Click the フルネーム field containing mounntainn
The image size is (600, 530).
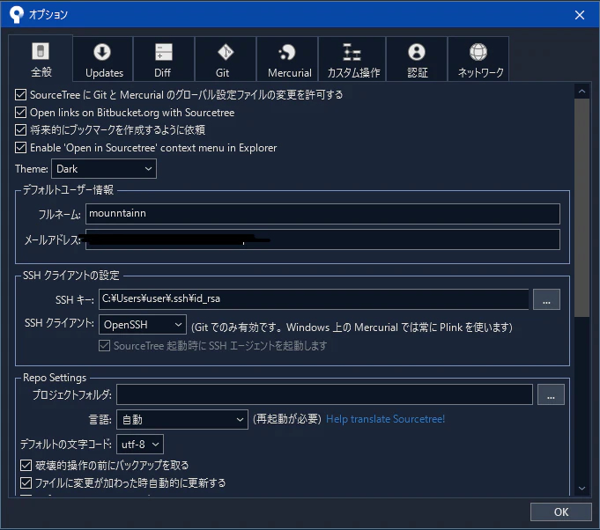tap(322, 214)
